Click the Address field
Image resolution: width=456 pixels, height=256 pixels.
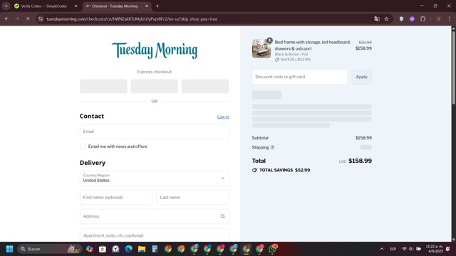click(155, 216)
